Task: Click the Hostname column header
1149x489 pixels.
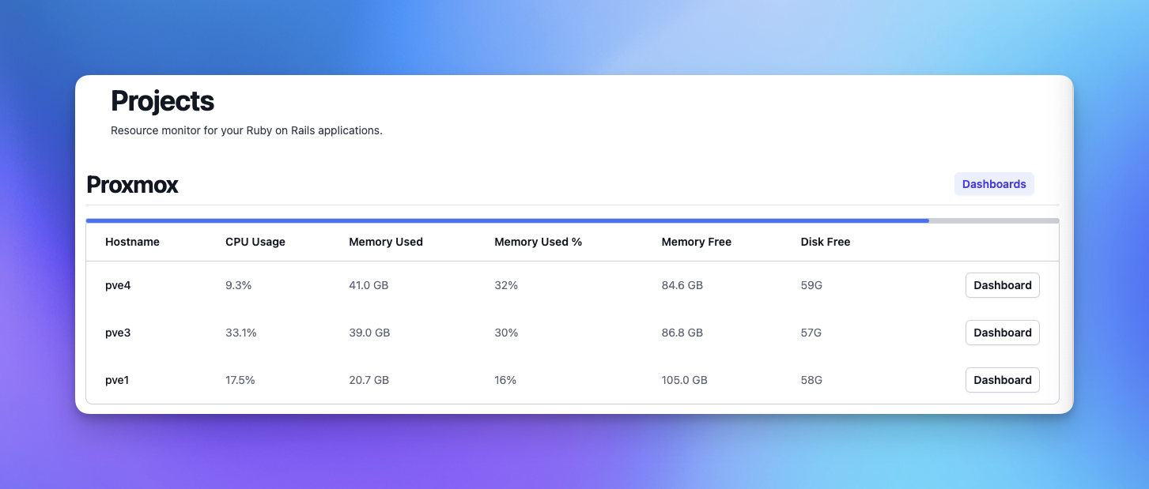Action: (x=132, y=242)
